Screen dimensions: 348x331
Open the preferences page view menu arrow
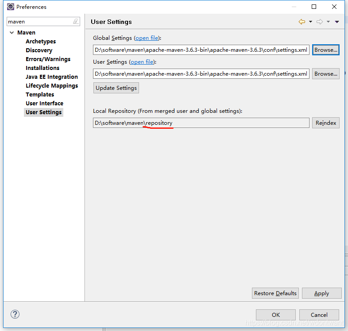point(337,22)
